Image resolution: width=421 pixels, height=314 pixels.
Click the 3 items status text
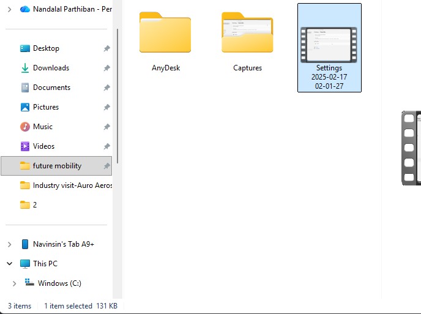(x=20, y=306)
